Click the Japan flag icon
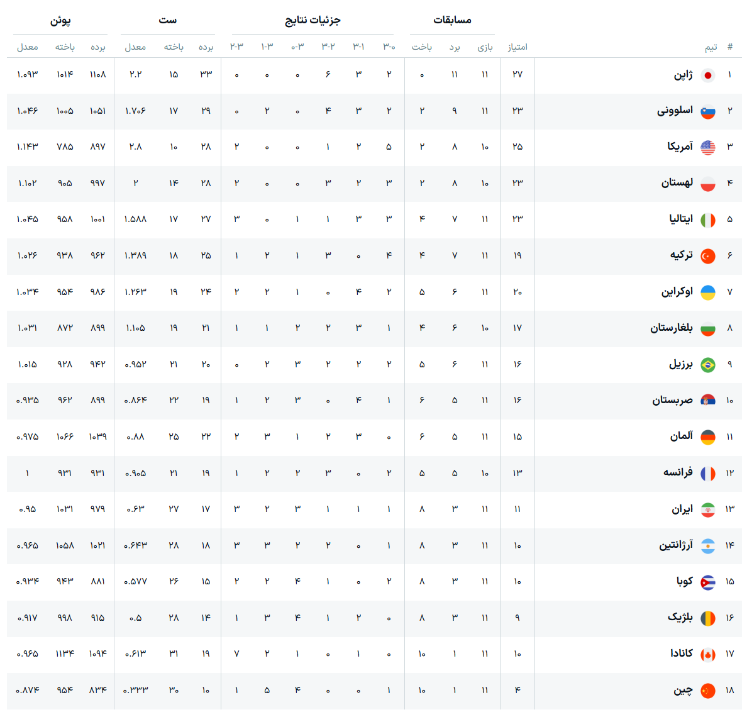This screenshot has width=747, height=712. 708,75
